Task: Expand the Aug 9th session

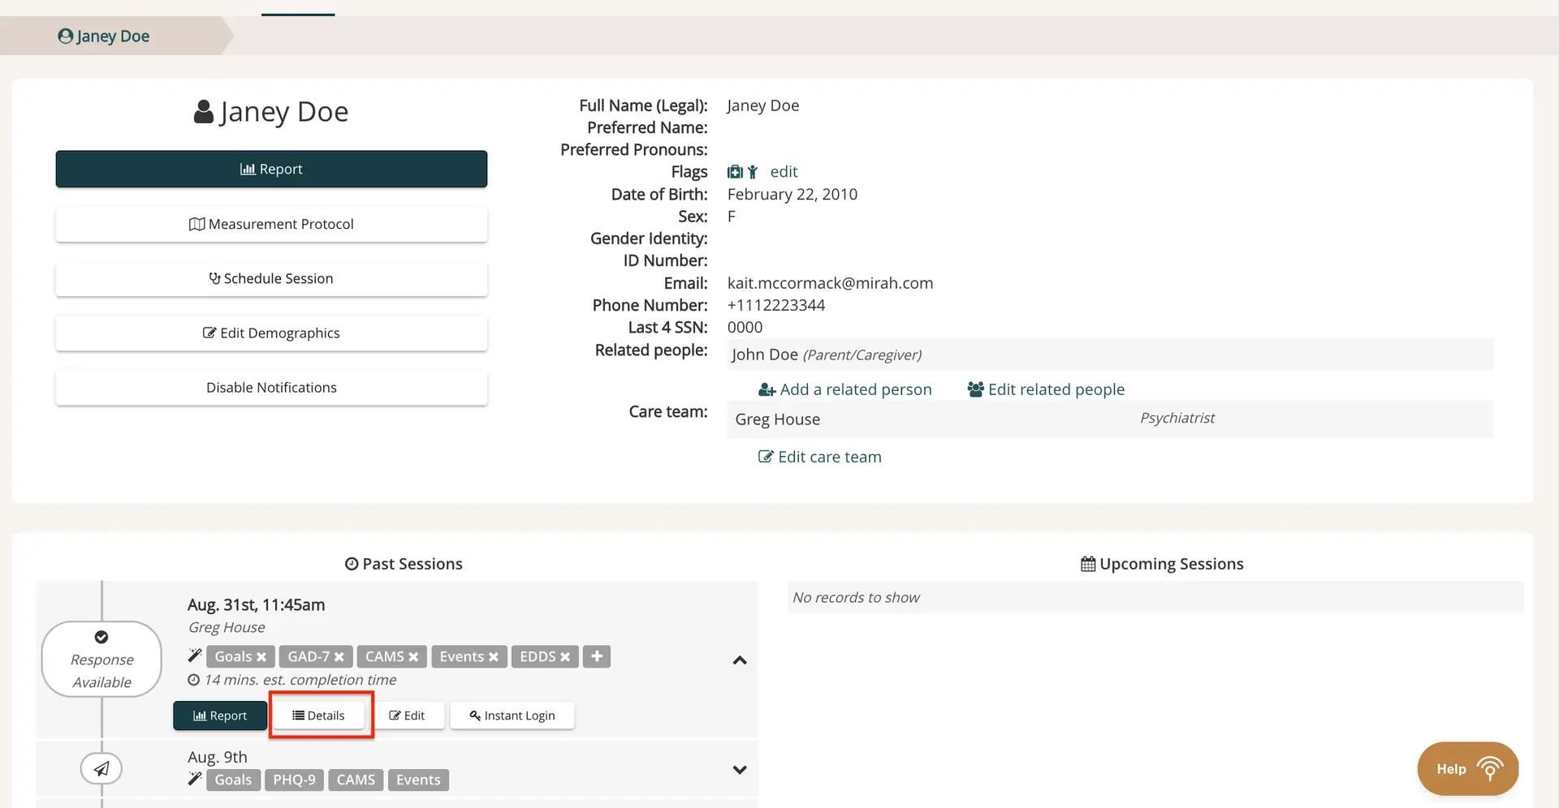Action: 739,769
